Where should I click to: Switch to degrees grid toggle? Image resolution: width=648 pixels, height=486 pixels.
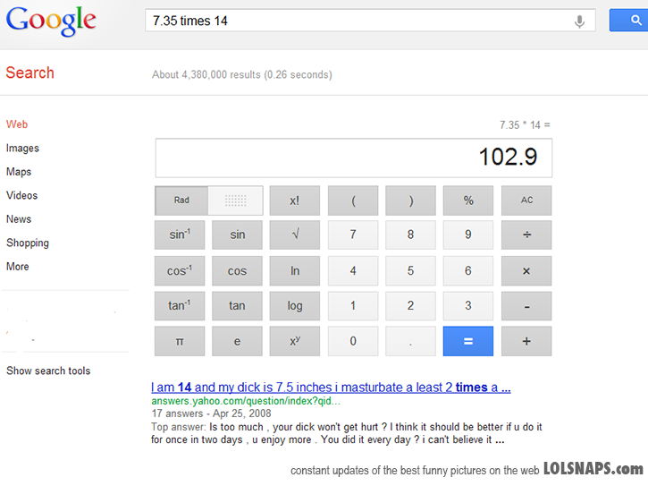(x=236, y=200)
